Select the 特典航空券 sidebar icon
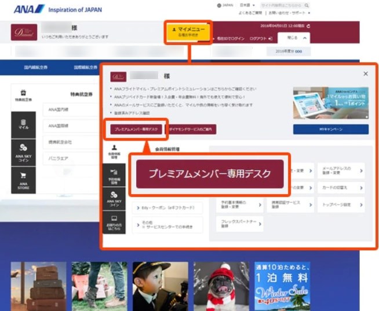 (23, 95)
